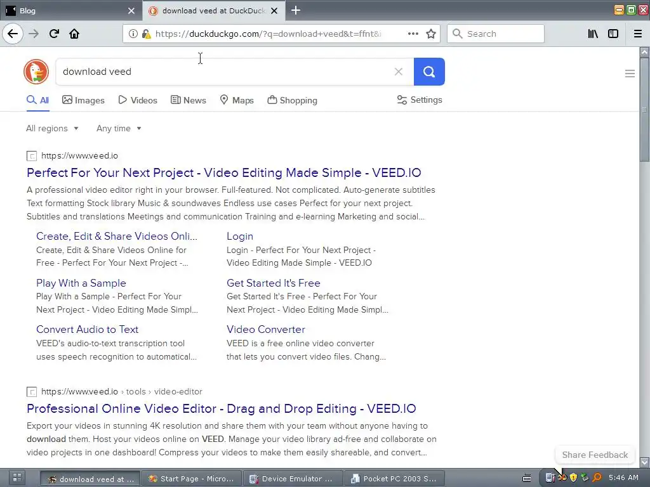Open Professional Online Video Editor result
This screenshot has width=650, height=487.
click(222, 409)
